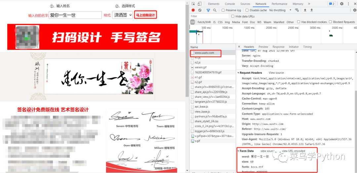Switch to the Elements tab
Image resolution: width=357 pixels, height=173 pixels.
pyautogui.click(x=214, y=4)
